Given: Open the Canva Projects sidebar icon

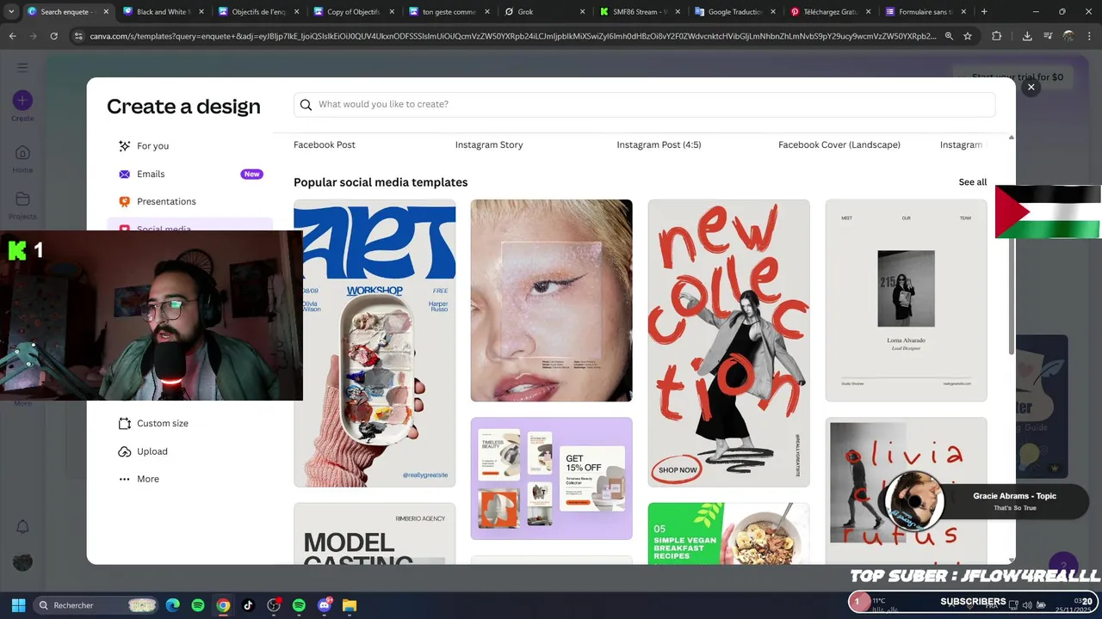Looking at the screenshot, I should [22, 199].
